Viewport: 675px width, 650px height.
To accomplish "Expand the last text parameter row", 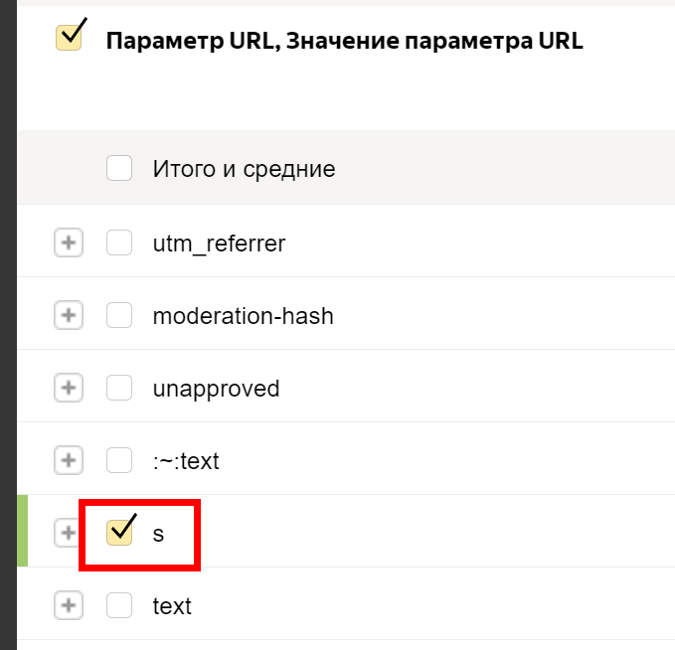I will 68,605.
